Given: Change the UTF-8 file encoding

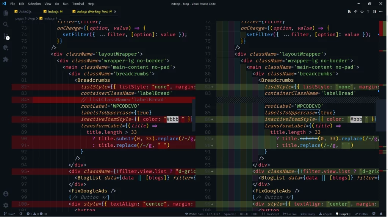Looking at the screenshot, I should click(x=244, y=214).
